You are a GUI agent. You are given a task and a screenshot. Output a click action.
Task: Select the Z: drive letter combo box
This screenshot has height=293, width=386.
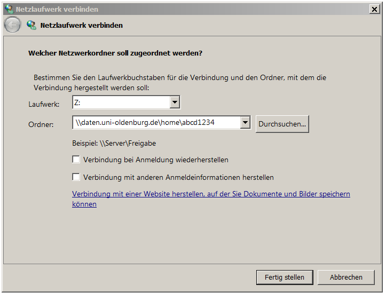127,102
